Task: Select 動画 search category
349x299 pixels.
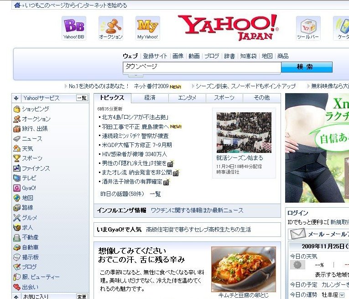Action: pos(194,56)
